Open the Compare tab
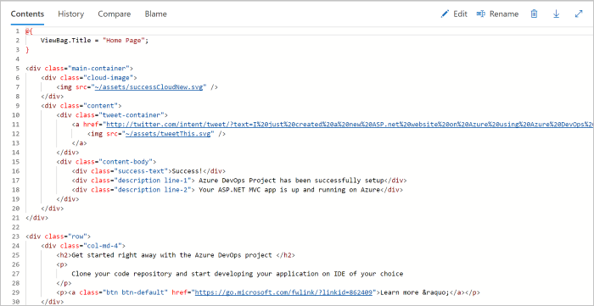Viewport: 594px width, 306px height. pos(115,14)
